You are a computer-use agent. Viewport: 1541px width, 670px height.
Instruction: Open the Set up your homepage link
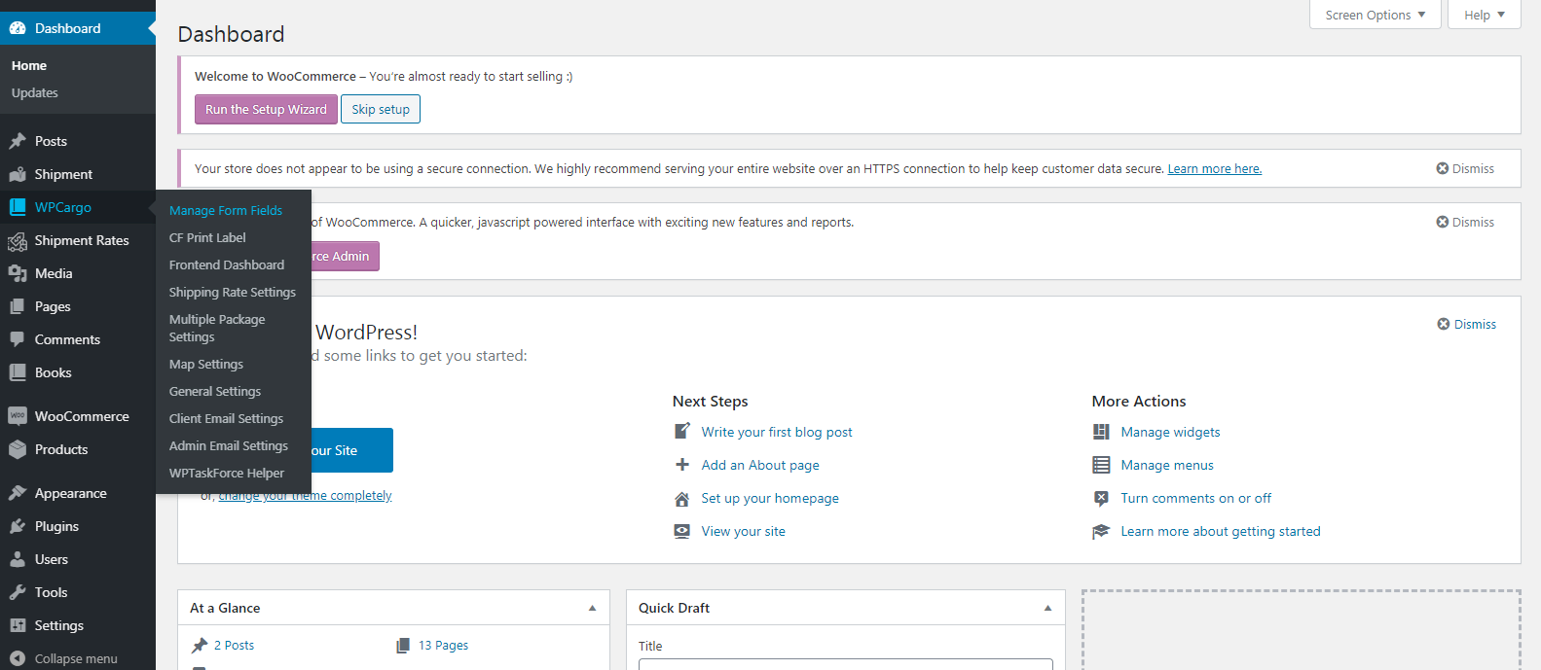(770, 498)
